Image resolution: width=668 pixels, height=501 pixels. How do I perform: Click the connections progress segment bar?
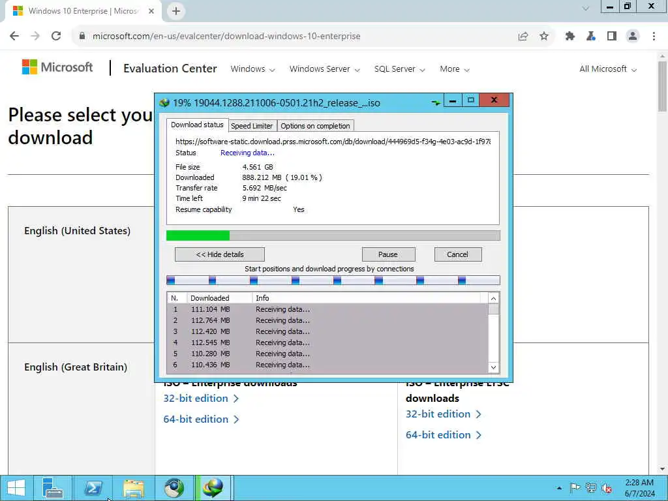333,281
